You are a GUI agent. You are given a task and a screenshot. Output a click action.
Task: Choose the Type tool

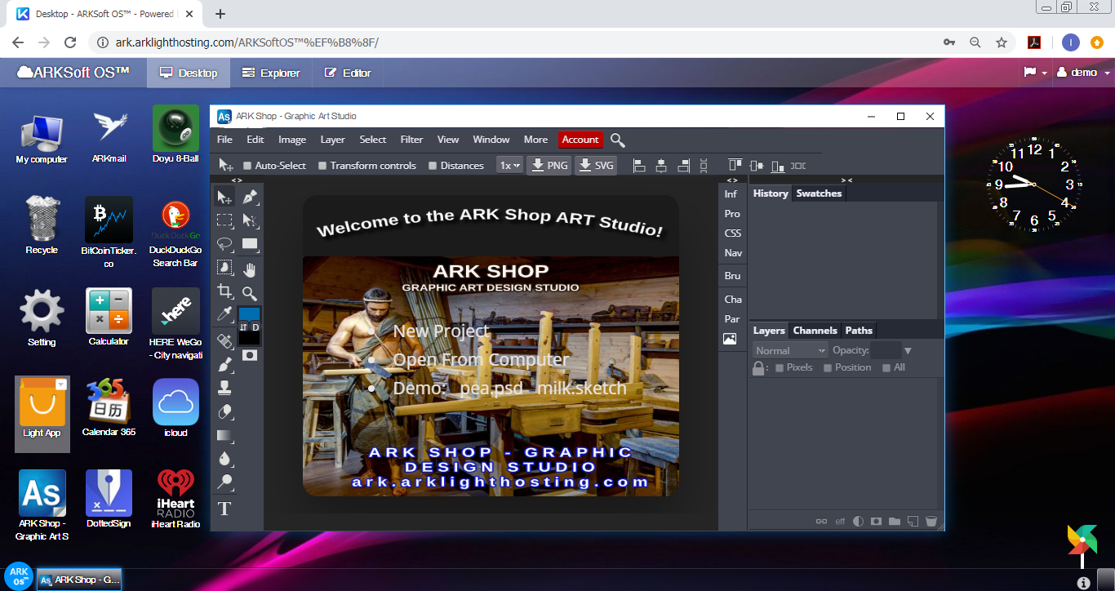tap(224, 509)
